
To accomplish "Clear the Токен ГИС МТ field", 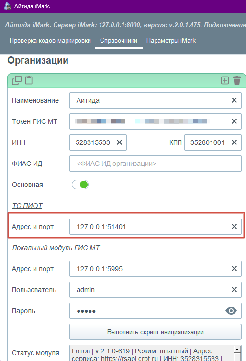I will 234,121.
